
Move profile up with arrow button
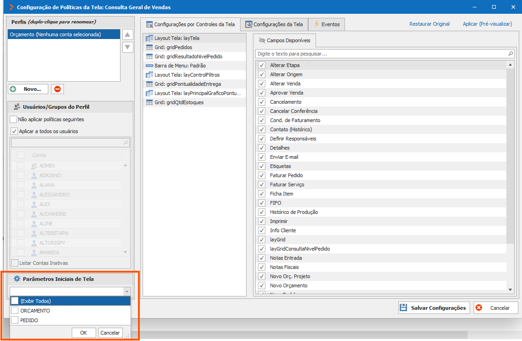pyautogui.click(x=127, y=34)
